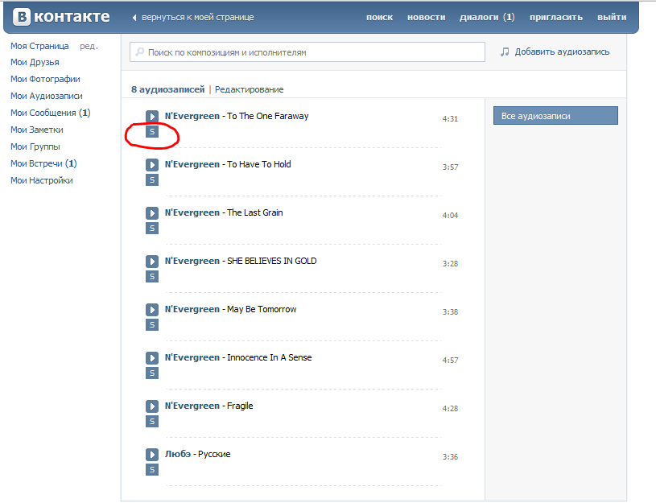Focus the audio search input field

point(314,52)
